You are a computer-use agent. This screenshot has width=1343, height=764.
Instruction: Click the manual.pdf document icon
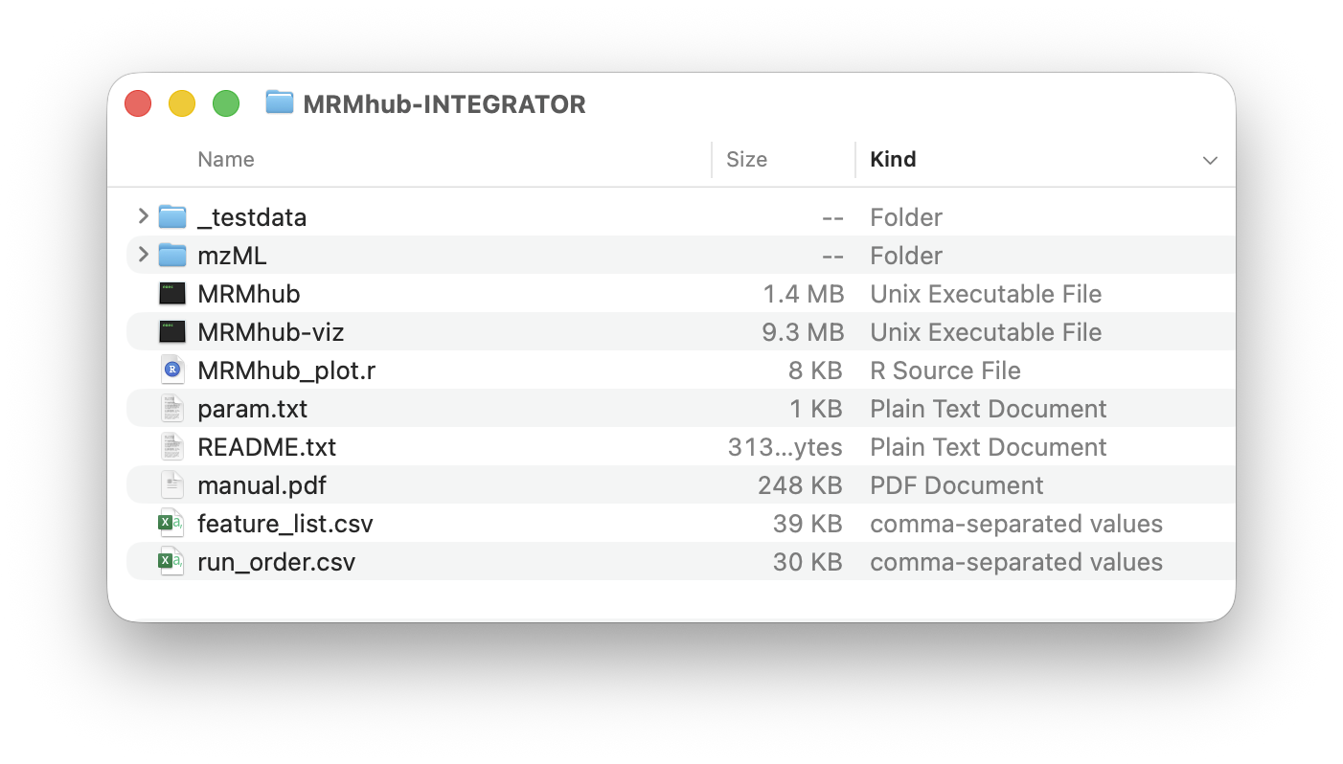172,485
